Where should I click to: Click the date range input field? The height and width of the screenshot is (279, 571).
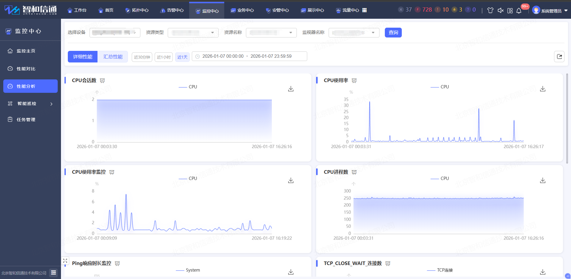[249, 56]
